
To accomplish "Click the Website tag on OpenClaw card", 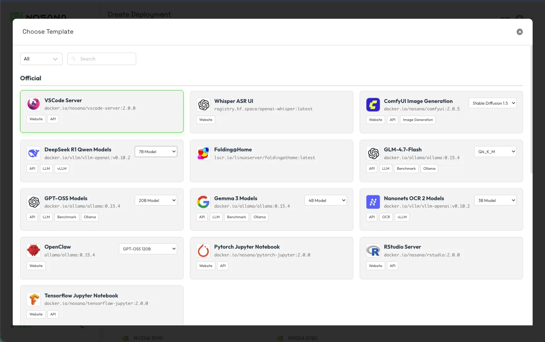I will tap(36, 266).
